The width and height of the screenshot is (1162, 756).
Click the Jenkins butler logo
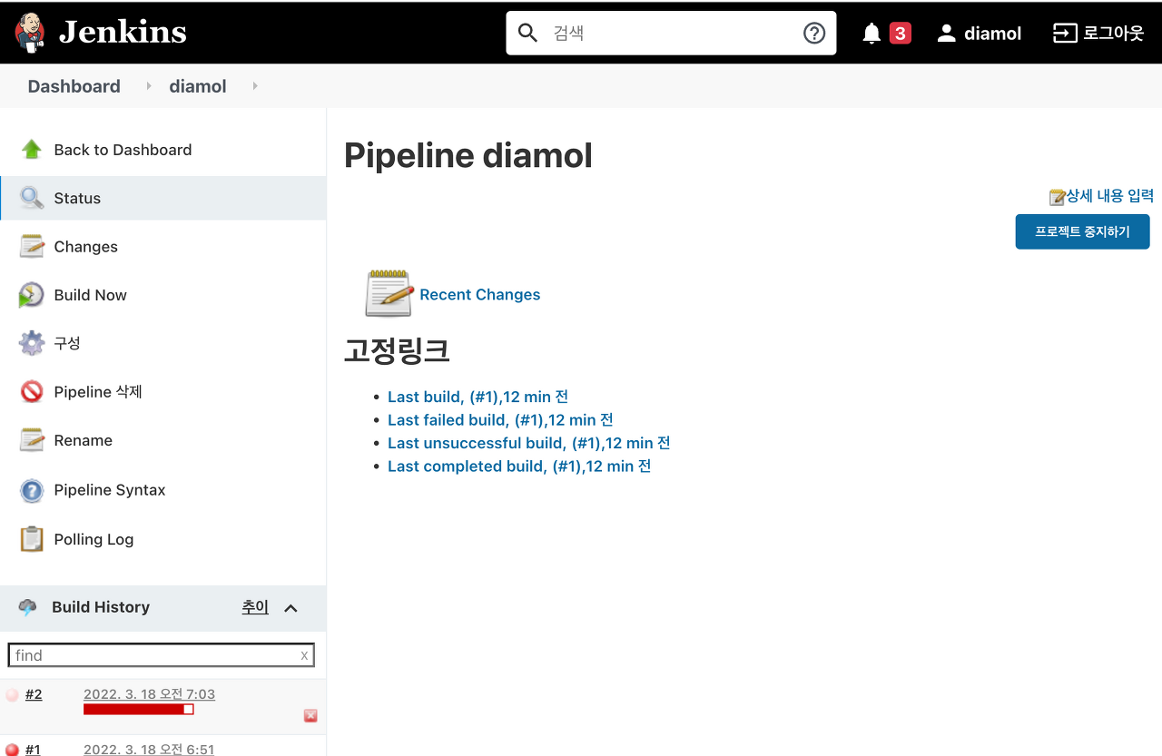[x=29, y=33]
